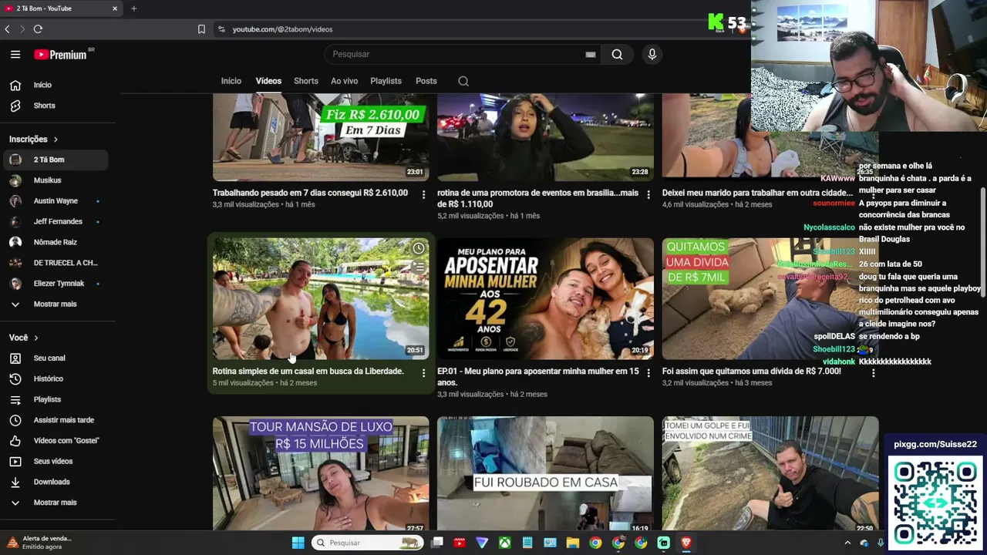Play the 'Fui roubado em casa' thumbnail
This screenshot has width=987, height=555.
[545, 473]
